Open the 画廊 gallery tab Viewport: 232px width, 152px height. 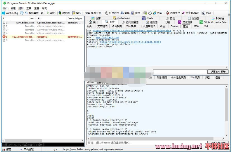[96, 18]
